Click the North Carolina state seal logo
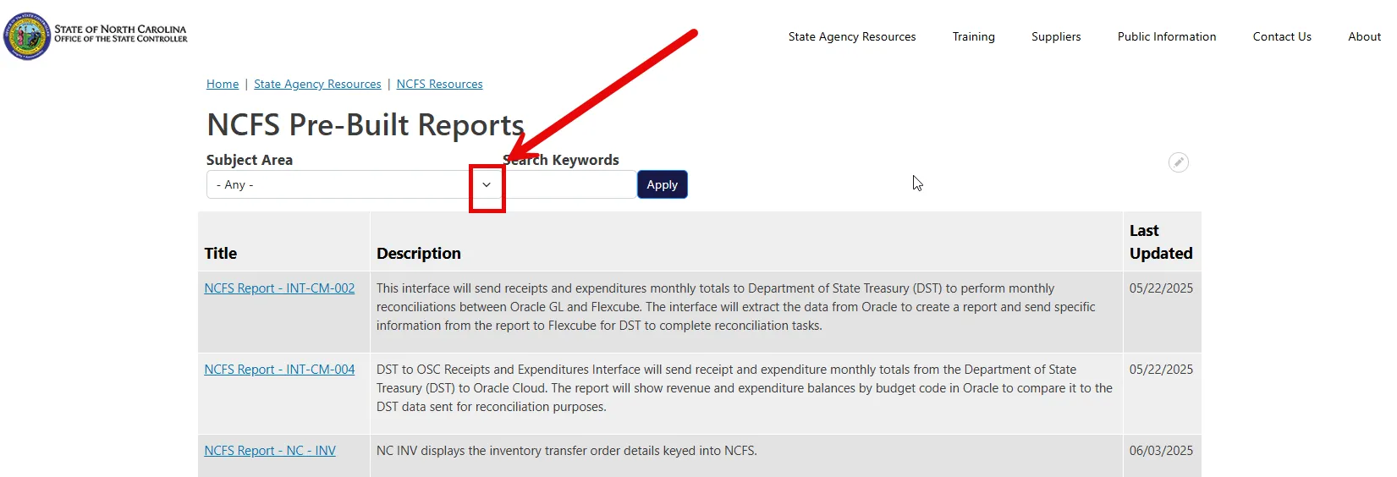The image size is (1397, 477). [x=27, y=36]
